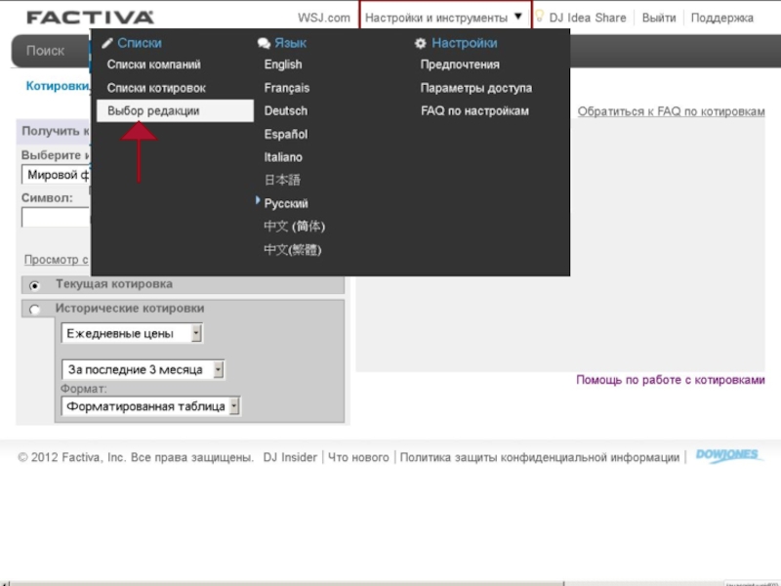Switch language to Français

tap(287, 88)
